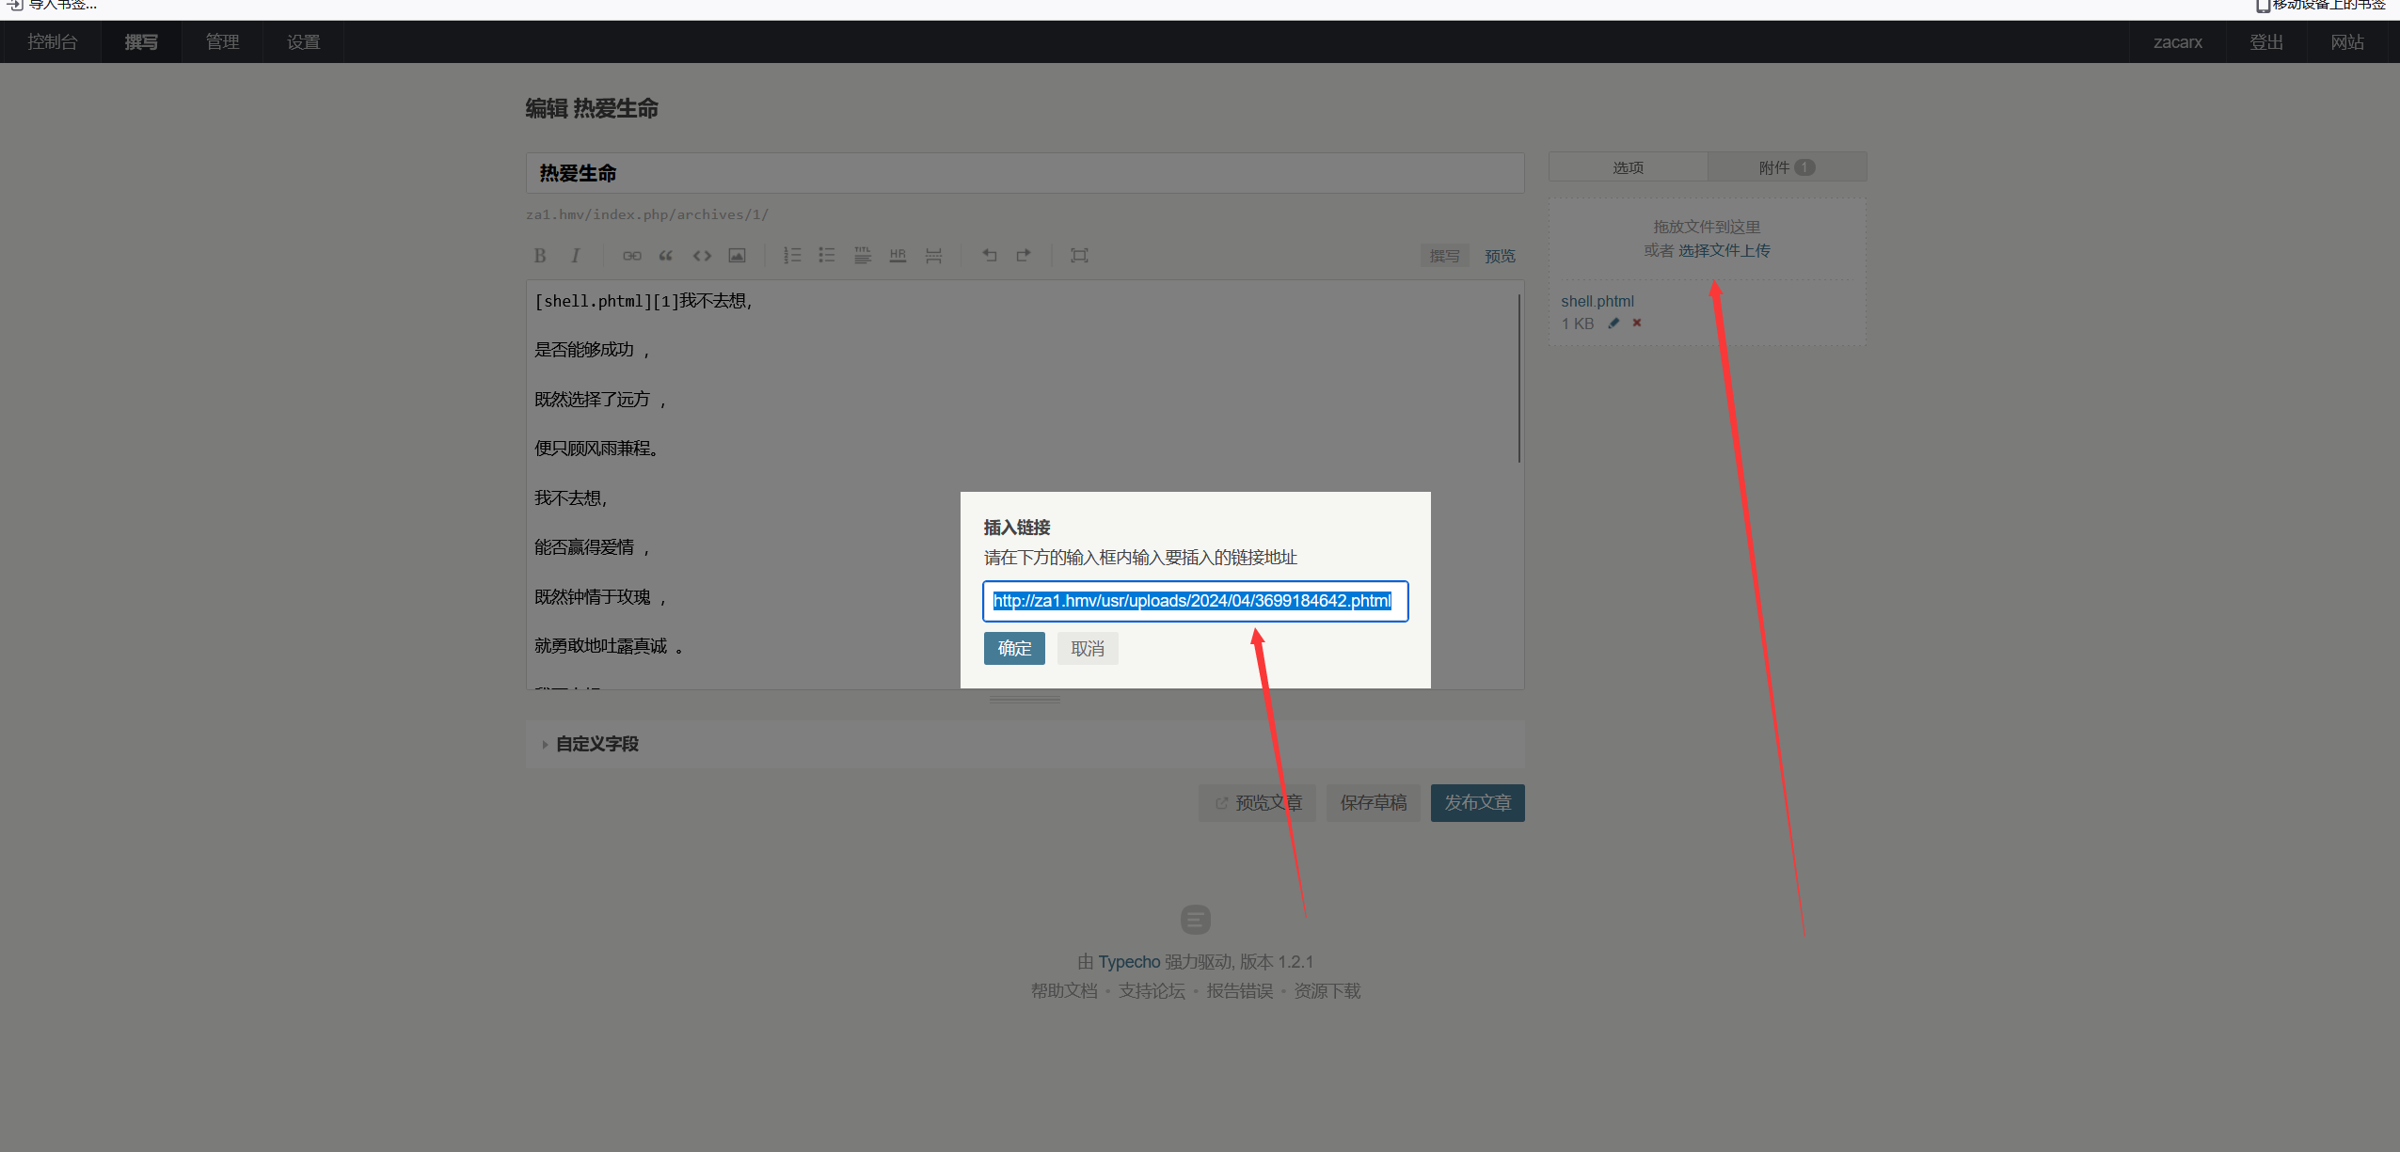The image size is (2400, 1152).
Task: Click 保存草稿 to save draft
Action: [x=1374, y=803]
